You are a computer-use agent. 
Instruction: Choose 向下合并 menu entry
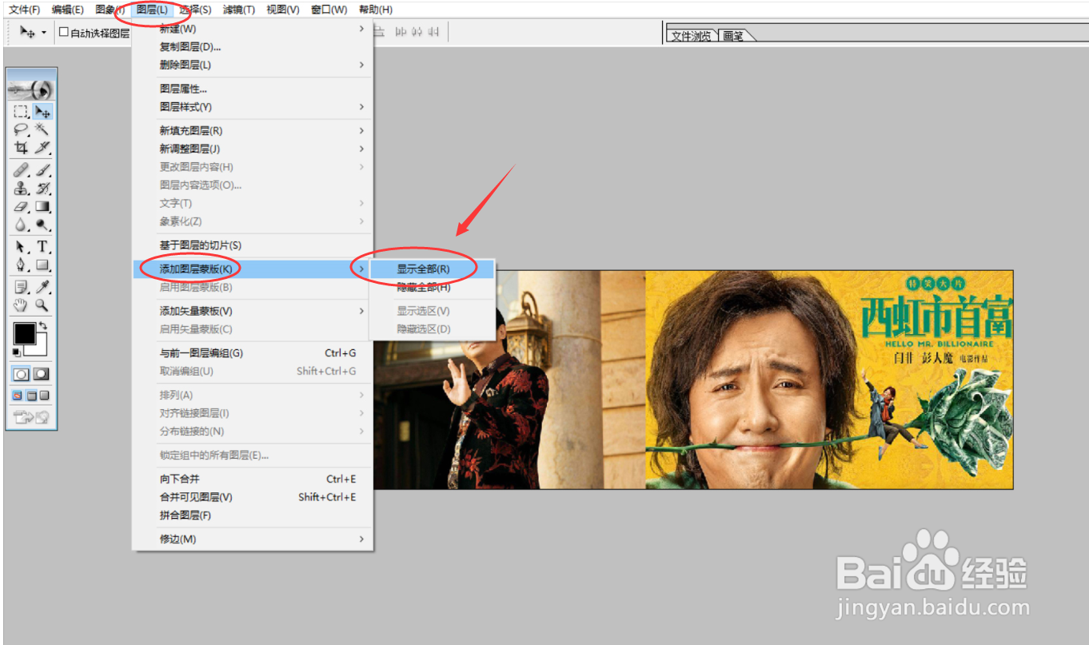[x=253, y=479]
